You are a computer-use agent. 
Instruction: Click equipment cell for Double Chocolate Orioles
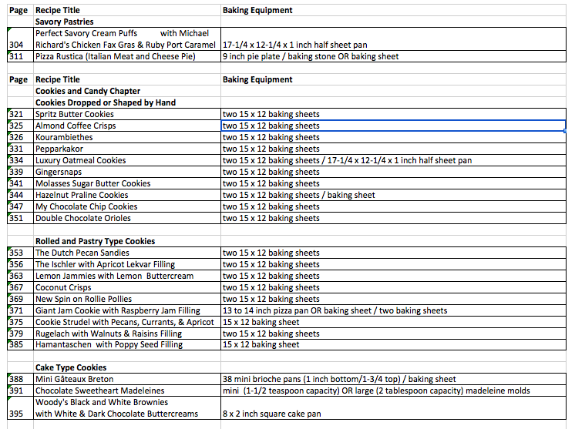(x=393, y=218)
